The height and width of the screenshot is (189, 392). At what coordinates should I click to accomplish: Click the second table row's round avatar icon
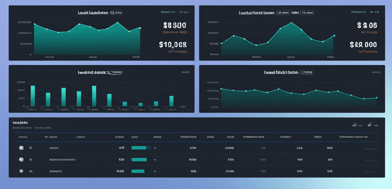coord(21,159)
